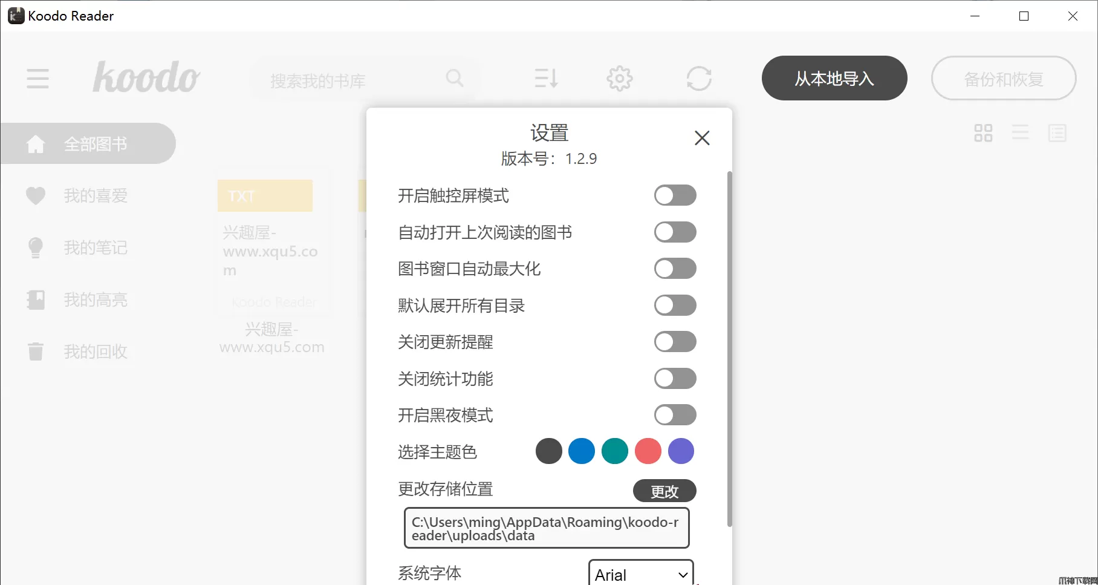Click the koodo logo

pos(146,77)
